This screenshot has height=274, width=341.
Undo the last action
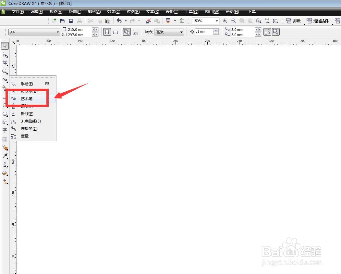pos(119,21)
